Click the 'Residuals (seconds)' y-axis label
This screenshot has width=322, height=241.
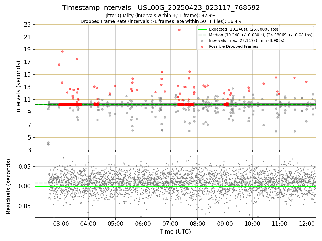(8, 186)
